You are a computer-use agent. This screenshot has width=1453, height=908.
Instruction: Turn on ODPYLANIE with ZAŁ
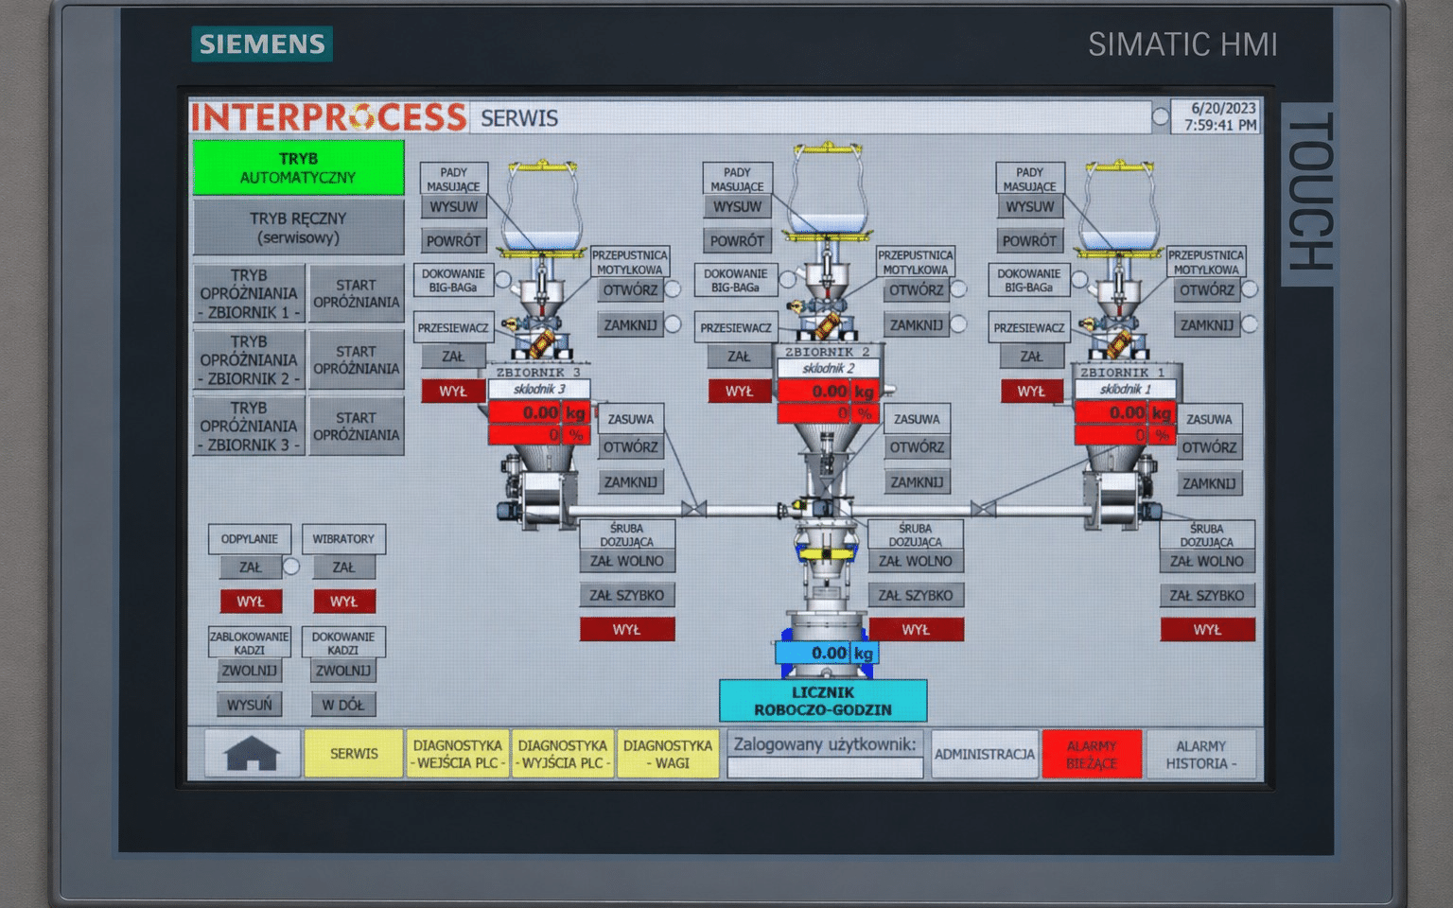(x=250, y=567)
